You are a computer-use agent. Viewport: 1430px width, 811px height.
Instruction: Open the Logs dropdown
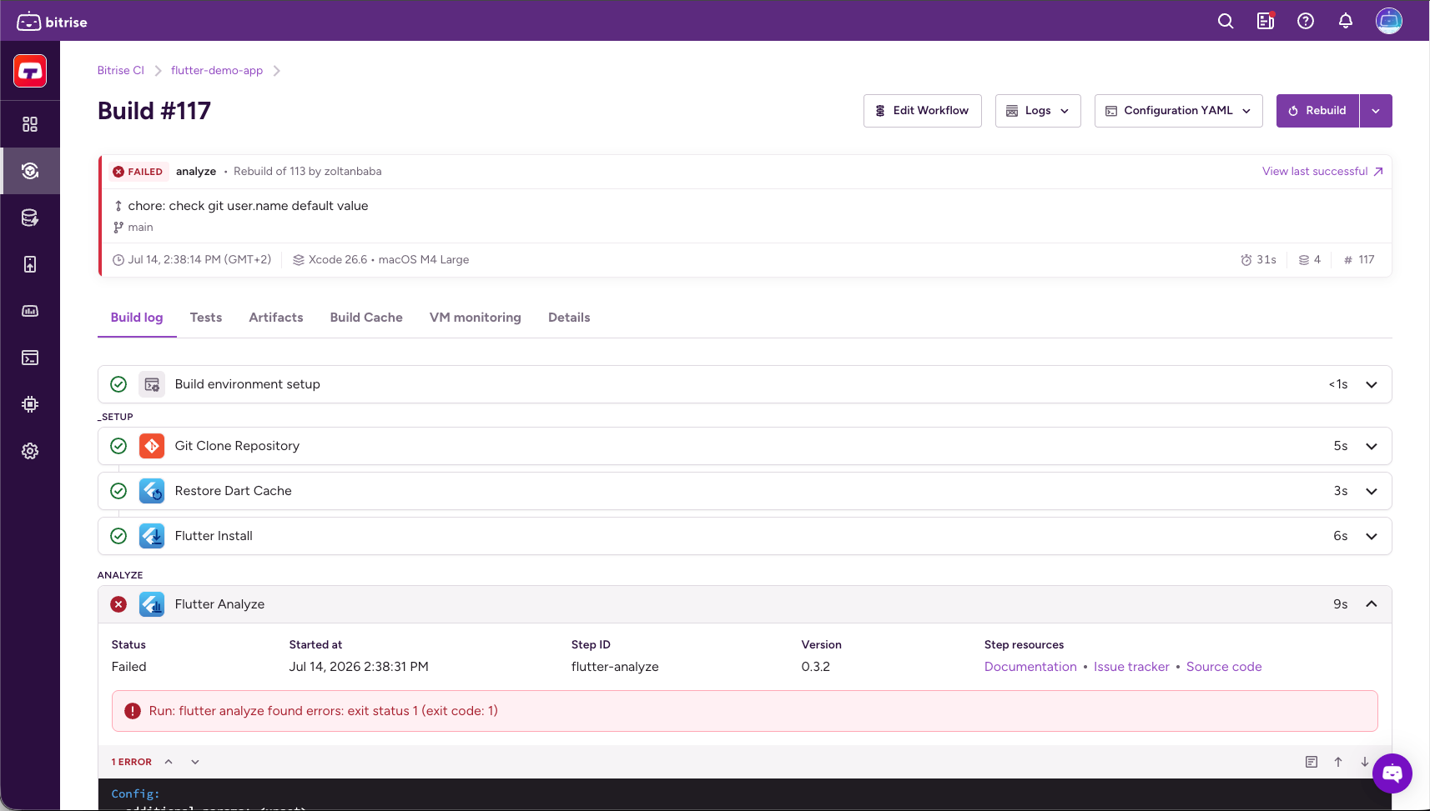(x=1038, y=111)
